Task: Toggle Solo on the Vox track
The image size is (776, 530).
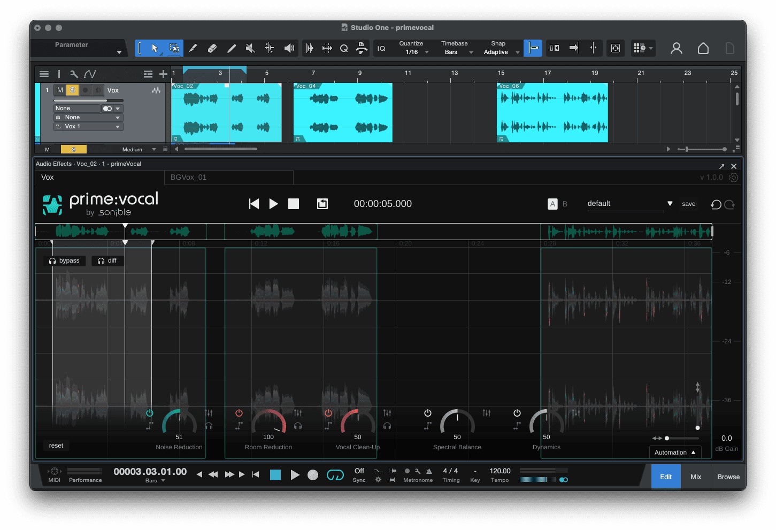Action: point(72,90)
